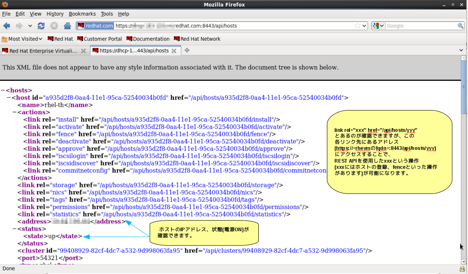This screenshot has height=274, width=468.
Task: Click the link rel="statistics" line
Action: 154,214
